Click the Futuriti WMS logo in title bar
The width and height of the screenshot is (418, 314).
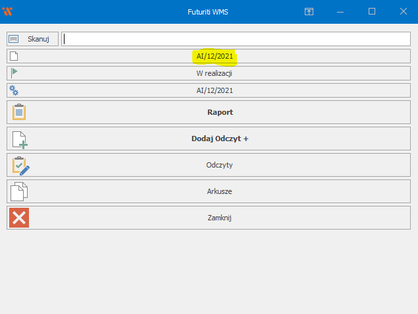tap(9, 11)
